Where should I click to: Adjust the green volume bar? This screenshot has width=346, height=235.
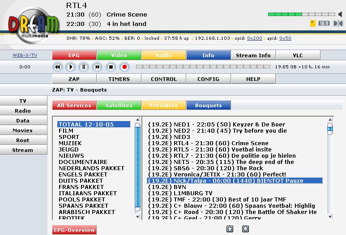(x=301, y=14)
